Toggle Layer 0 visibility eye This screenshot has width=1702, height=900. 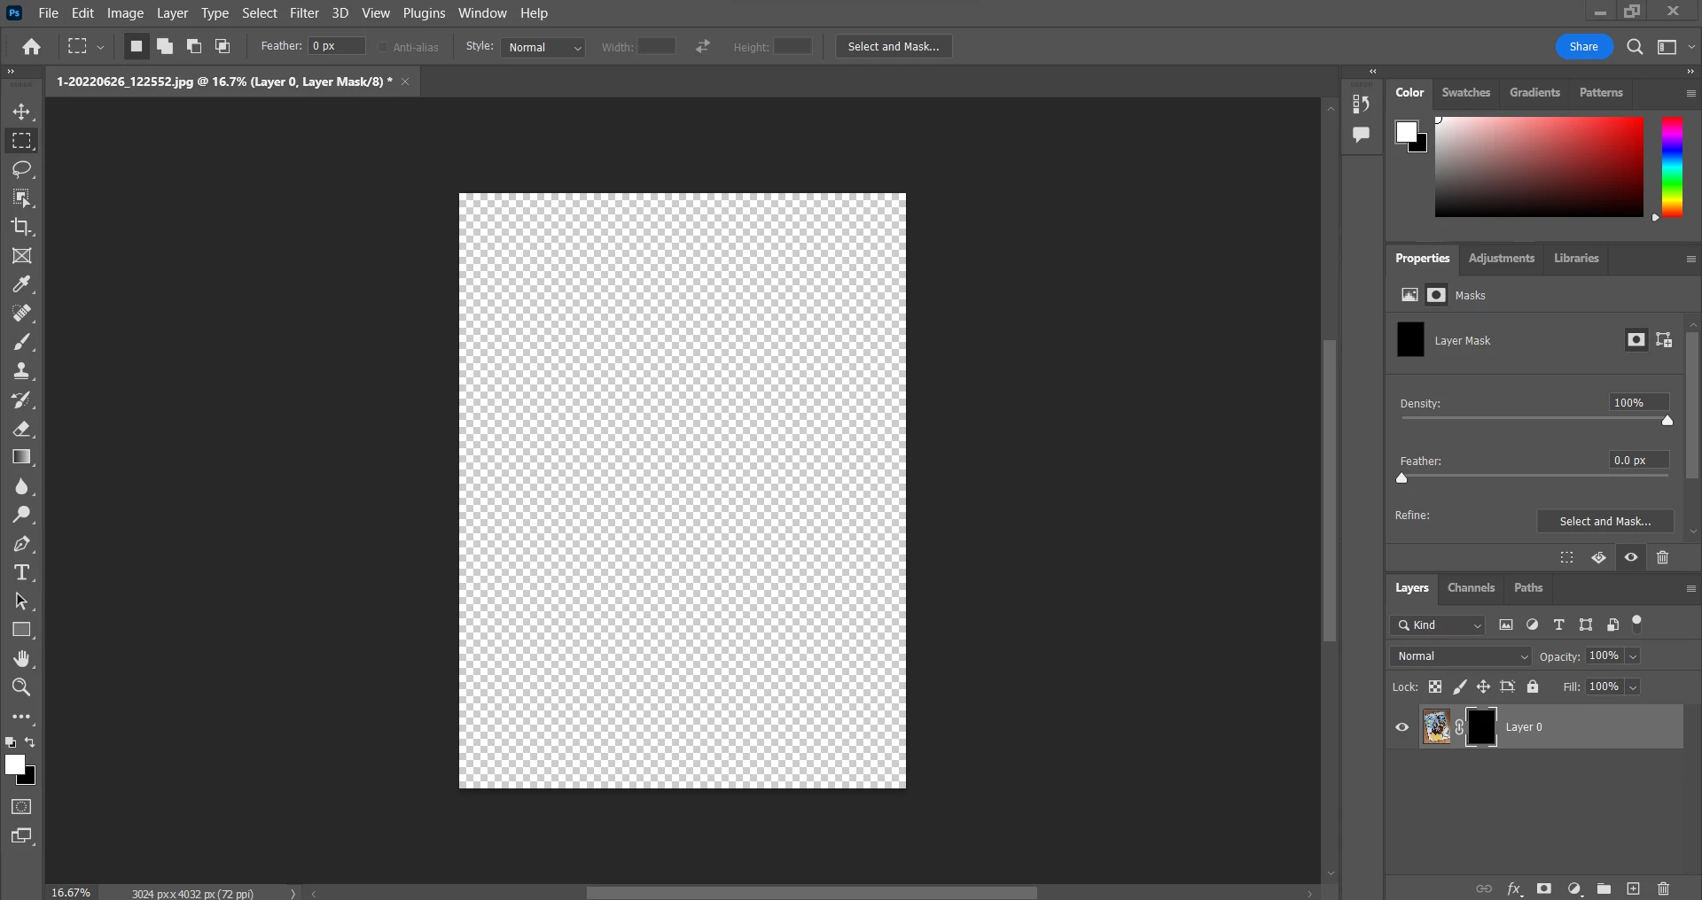pyautogui.click(x=1402, y=727)
